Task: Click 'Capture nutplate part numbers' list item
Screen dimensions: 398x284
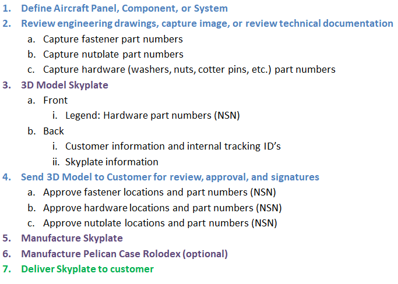Action: pos(113,55)
